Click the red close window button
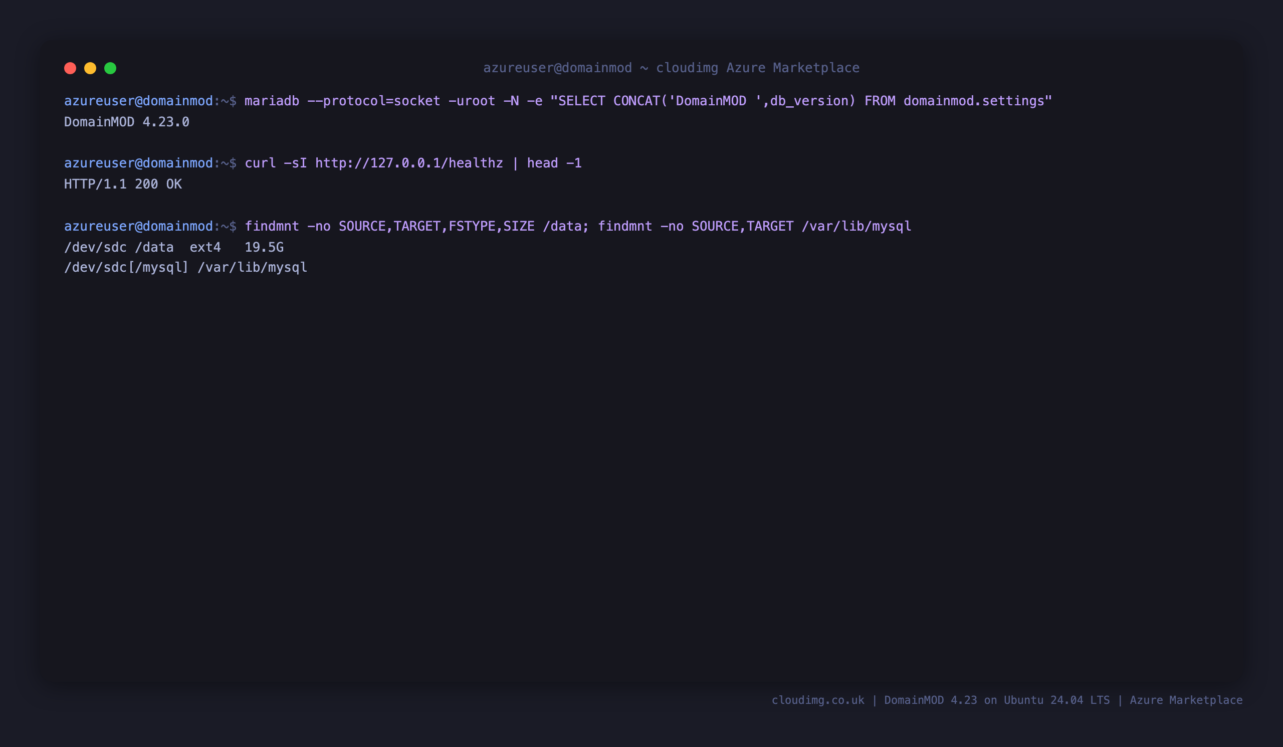1283x747 pixels. tap(70, 68)
